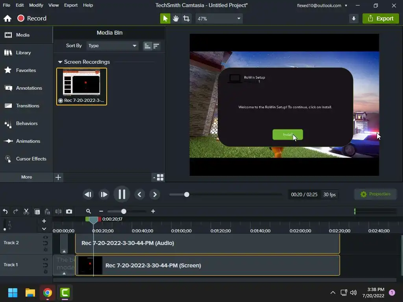Zoom in the timeline with plus
Image resolution: width=403 pixels, height=302 pixels.
(153, 211)
